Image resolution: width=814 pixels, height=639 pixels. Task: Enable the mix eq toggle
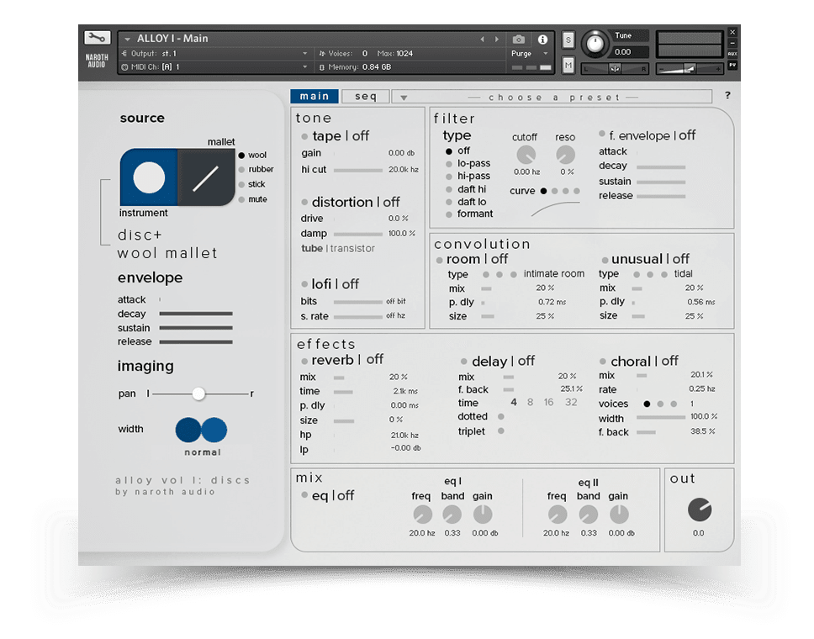pyautogui.click(x=304, y=495)
